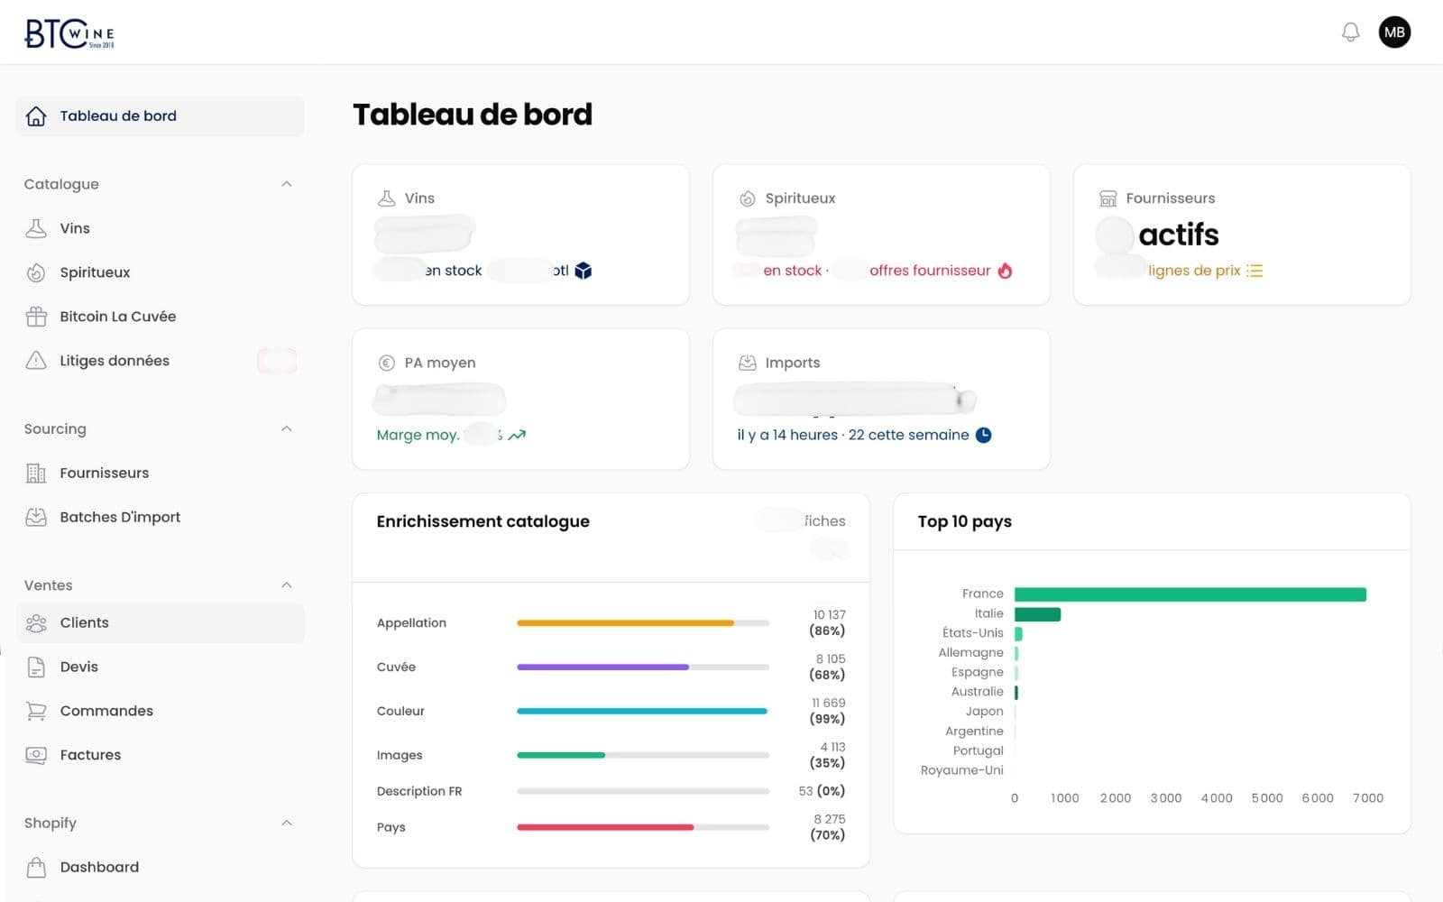Click the Spiritueux sidebar icon

pyautogui.click(x=36, y=272)
